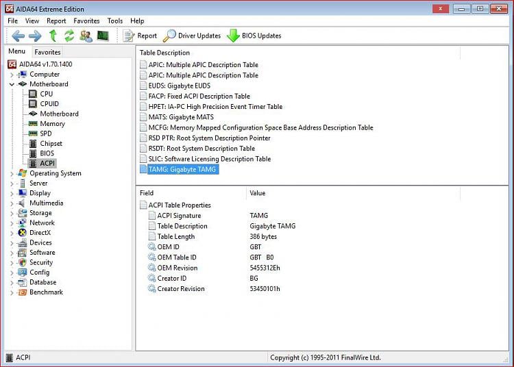Click the Display monitor icon
The width and height of the screenshot is (514, 367).
23,193
